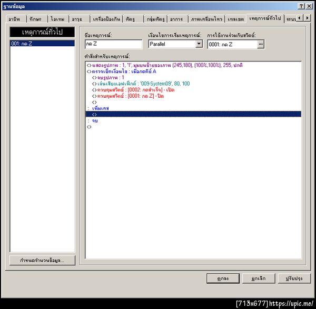Screen dimensions: 316x309
Task: Select the จบ end branch line
Action: point(193,121)
